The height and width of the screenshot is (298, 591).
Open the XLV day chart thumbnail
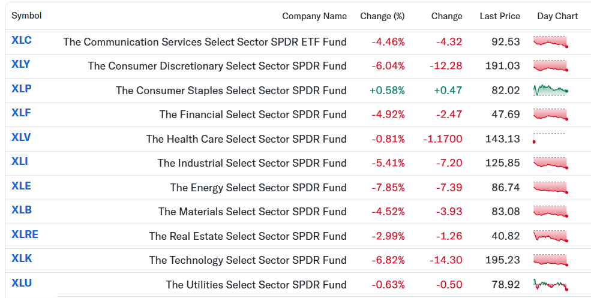point(550,139)
